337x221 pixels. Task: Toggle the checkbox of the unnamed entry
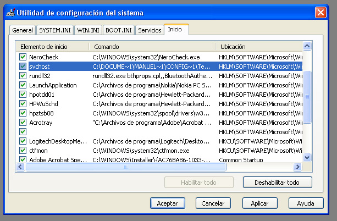point(23,132)
